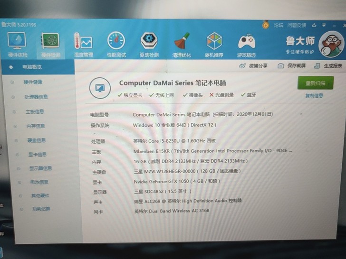Click 生成报表 generate report icon
Image resolution: width=346 pixels, height=259 pixels.
coord(317,65)
